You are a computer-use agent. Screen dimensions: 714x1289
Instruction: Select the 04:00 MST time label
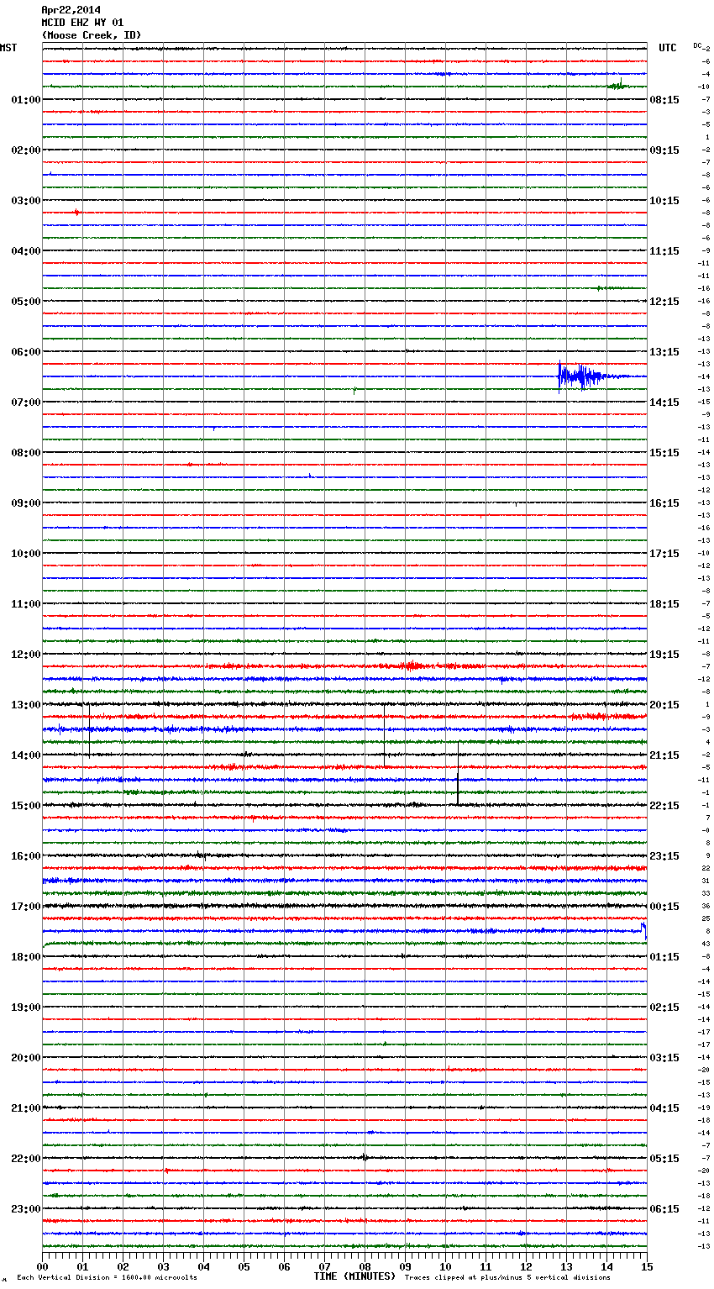tap(26, 251)
